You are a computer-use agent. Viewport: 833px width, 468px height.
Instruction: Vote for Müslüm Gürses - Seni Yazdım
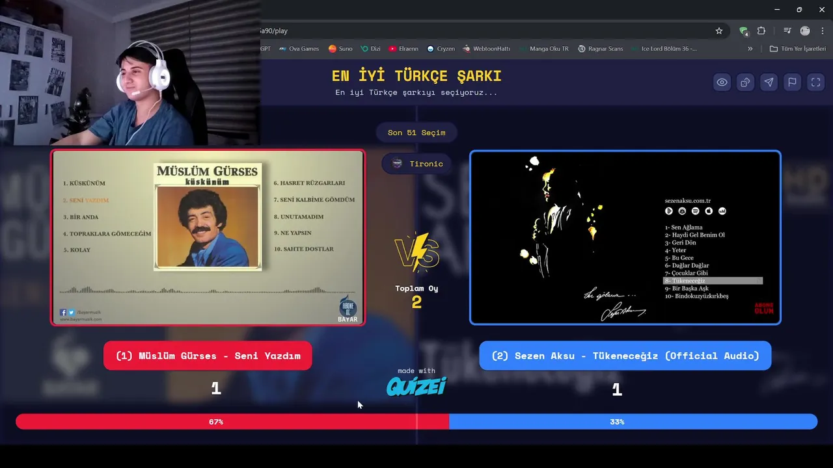point(208,356)
